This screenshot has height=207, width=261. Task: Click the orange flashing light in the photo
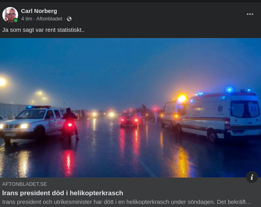point(182,98)
